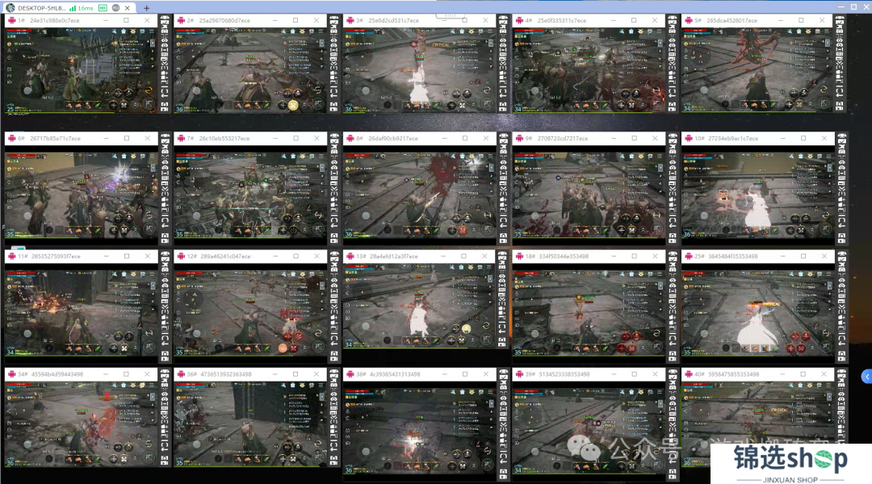
Task: Tap the auto-battle swirl icon in window 2#
Action: tap(318, 90)
